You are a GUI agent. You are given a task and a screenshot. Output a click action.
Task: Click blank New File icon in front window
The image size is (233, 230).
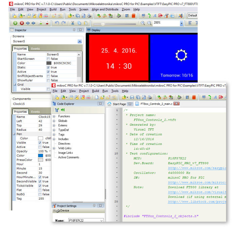pyautogui.click(x=97, y=97)
